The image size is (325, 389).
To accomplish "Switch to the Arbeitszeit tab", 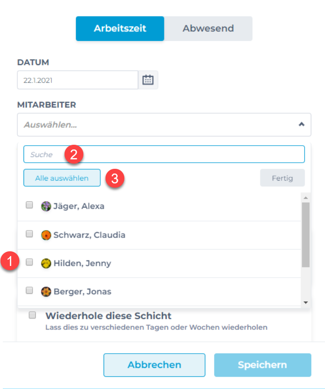I will click(x=120, y=28).
